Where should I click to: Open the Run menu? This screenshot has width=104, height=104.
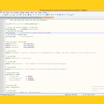[36, 13]
